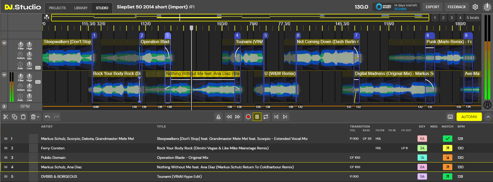Image resolution: width=493 pixels, height=182 pixels.
Task: Click the playhead follow icon beside overview
Action: tap(47, 18)
